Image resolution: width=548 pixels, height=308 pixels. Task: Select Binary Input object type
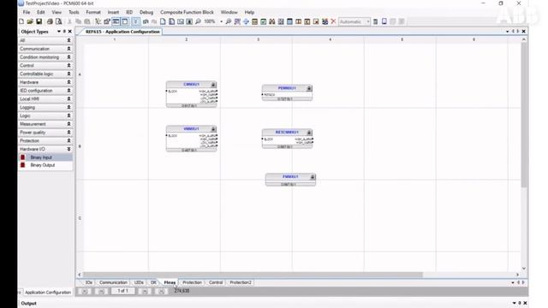coord(45,157)
